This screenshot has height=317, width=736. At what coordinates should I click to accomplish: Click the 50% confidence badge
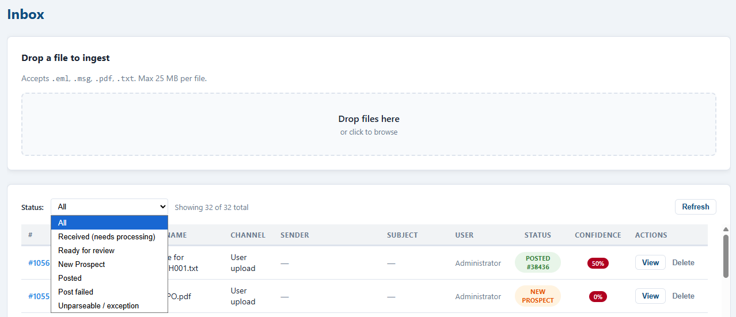point(598,263)
